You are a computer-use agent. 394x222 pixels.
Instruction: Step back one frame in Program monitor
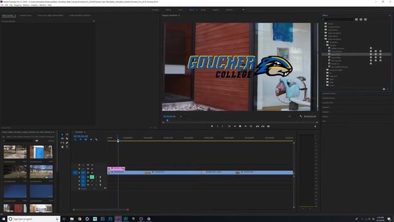click(235, 126)
